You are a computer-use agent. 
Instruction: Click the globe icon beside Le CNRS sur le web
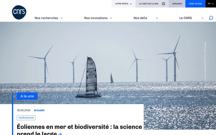coord(163,4)
